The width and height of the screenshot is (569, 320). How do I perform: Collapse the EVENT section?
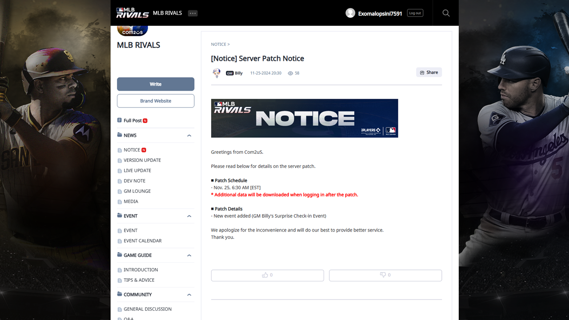189,216
